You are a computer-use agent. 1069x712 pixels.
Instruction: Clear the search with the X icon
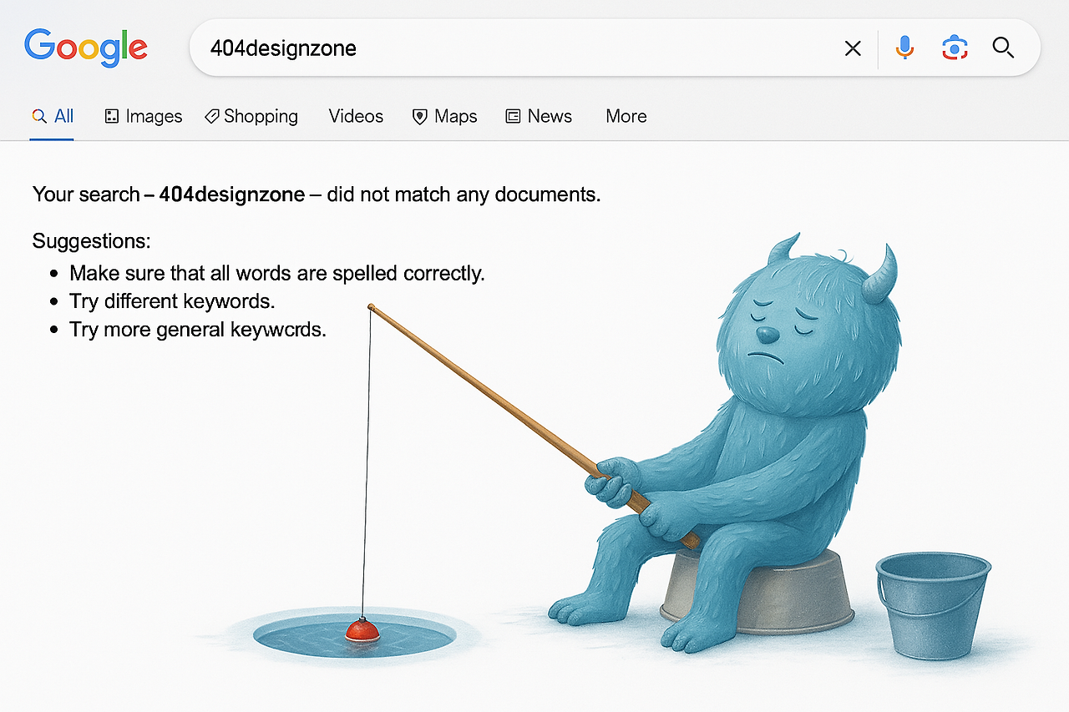853,48
